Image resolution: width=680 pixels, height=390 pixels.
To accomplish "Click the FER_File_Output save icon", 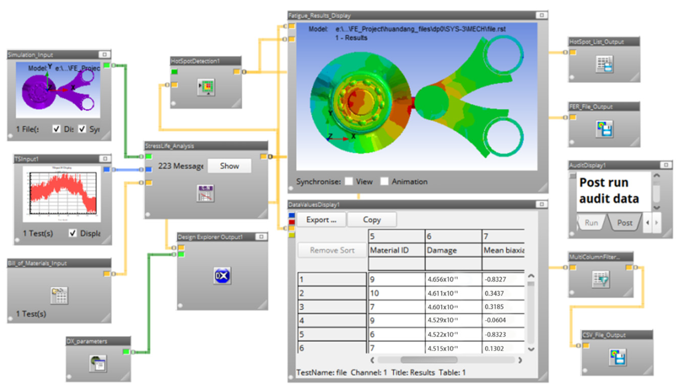I will coord(604,129).
